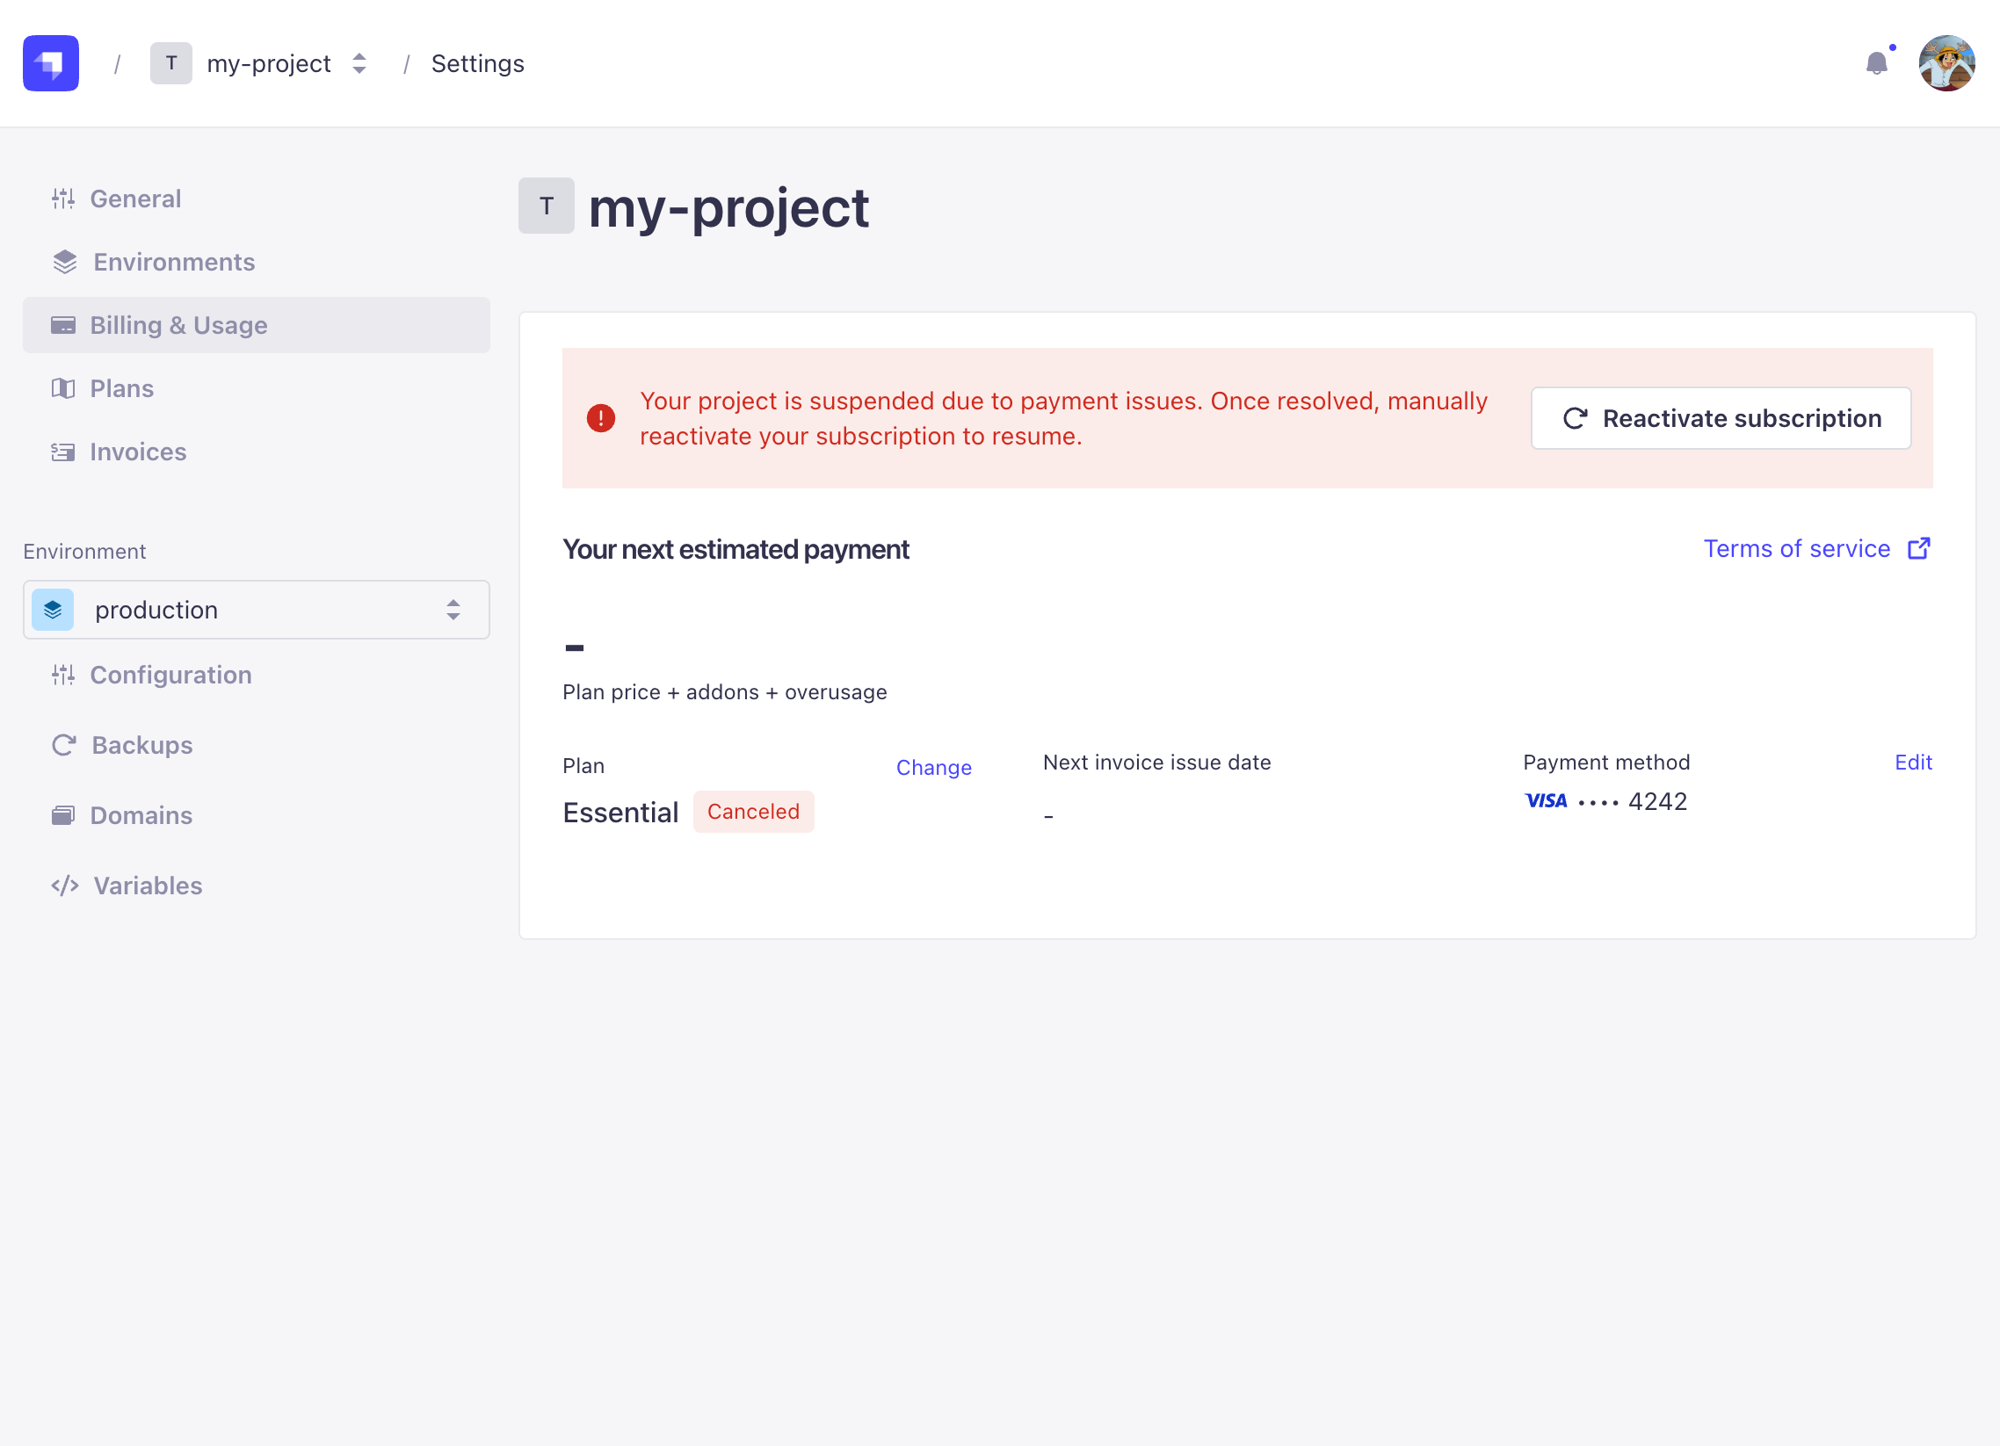2000x1446 pixels.
Task: Go to General settings
Action: pos(135,199)
